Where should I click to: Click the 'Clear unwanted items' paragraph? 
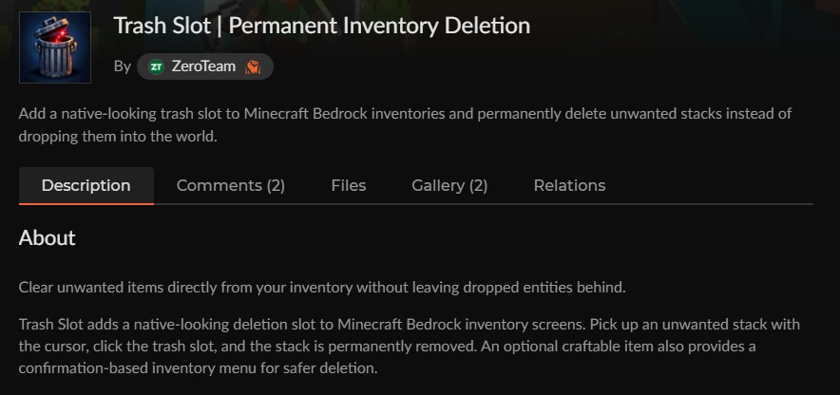322,288
